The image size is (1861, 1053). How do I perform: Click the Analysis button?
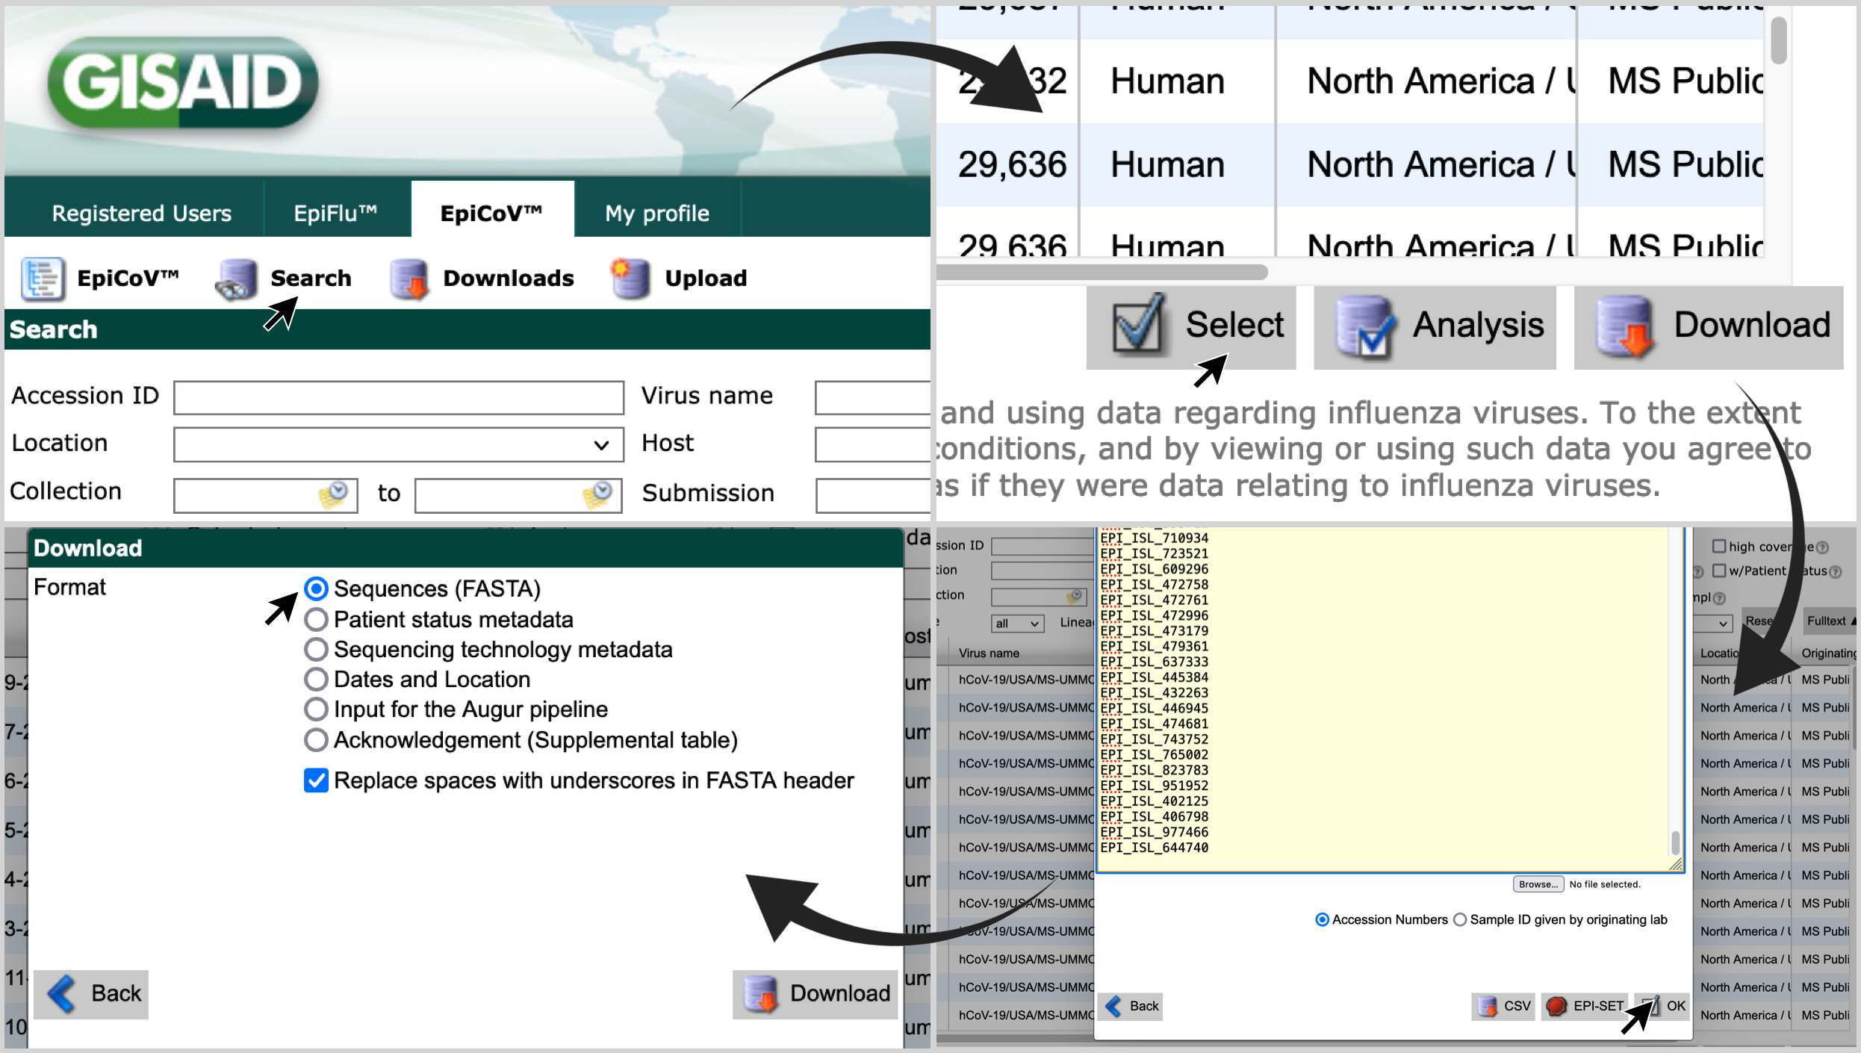(1435, 327)
